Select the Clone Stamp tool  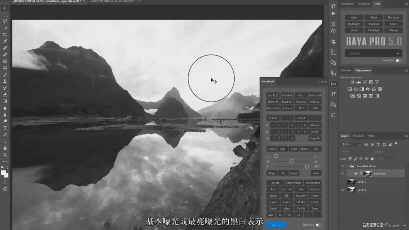click(5, 81)
